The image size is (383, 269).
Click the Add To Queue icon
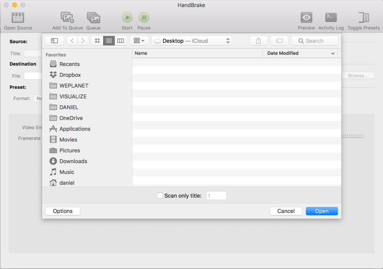(x=67, y=18)
